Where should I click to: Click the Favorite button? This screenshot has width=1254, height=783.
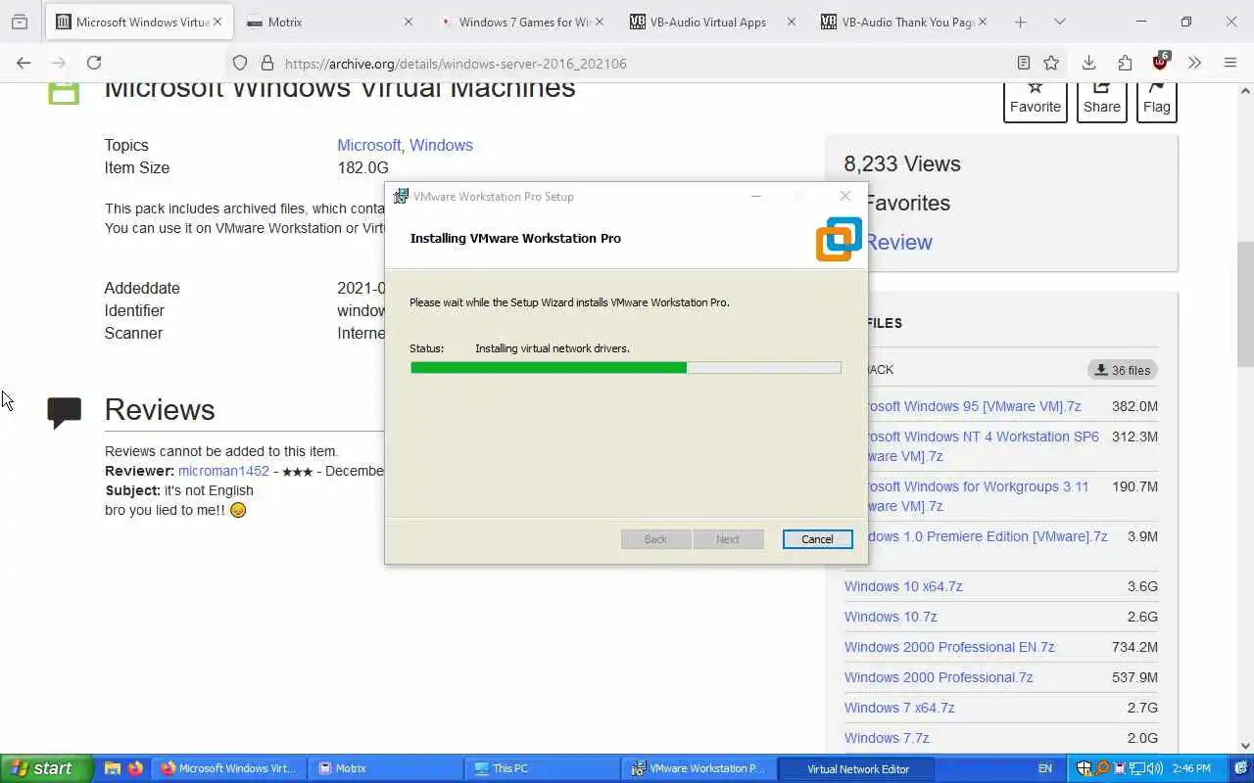click(x=1036, y=101)
